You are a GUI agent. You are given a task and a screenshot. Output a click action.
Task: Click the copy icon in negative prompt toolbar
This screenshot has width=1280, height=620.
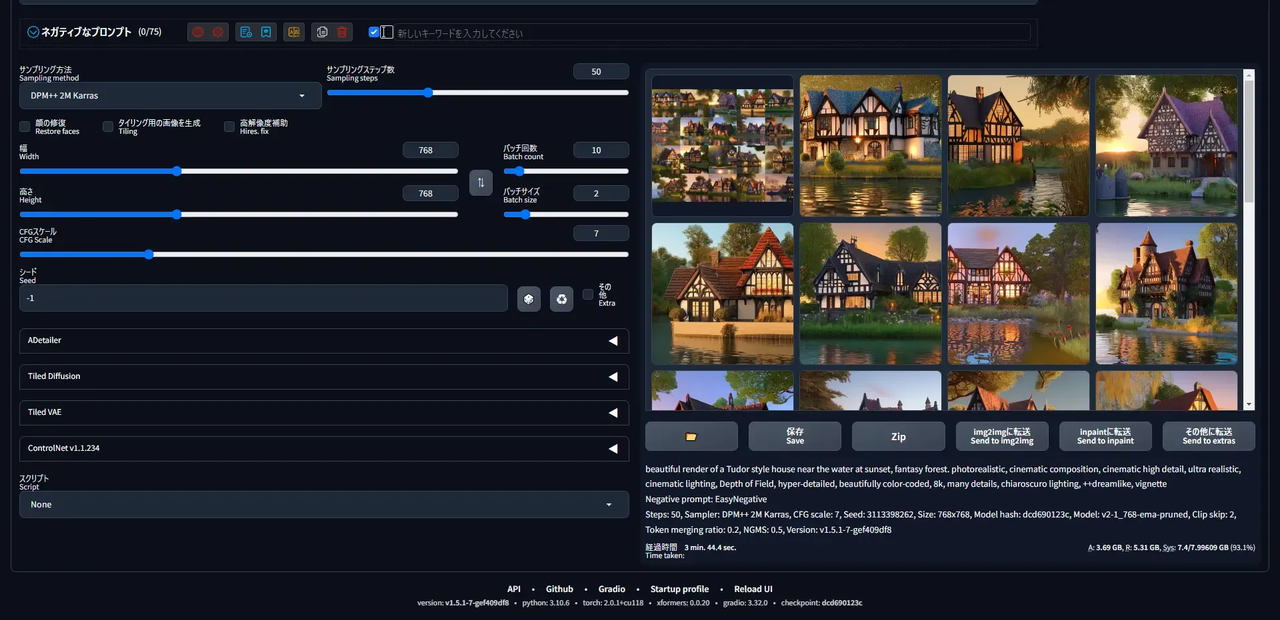(322, 32)
